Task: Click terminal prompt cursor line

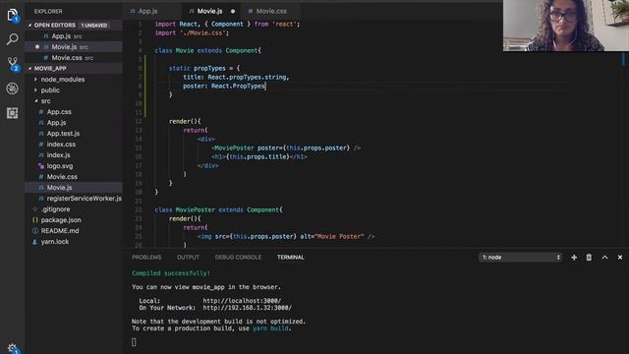Action: (134, 342)
